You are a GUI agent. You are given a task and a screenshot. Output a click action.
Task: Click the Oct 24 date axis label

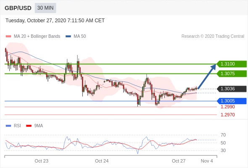pos(102,161)
